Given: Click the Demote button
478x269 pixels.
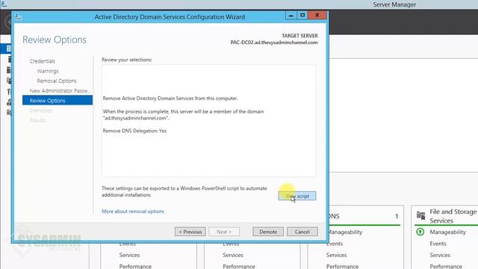Looking at the screenshot, I should (268, 232).
